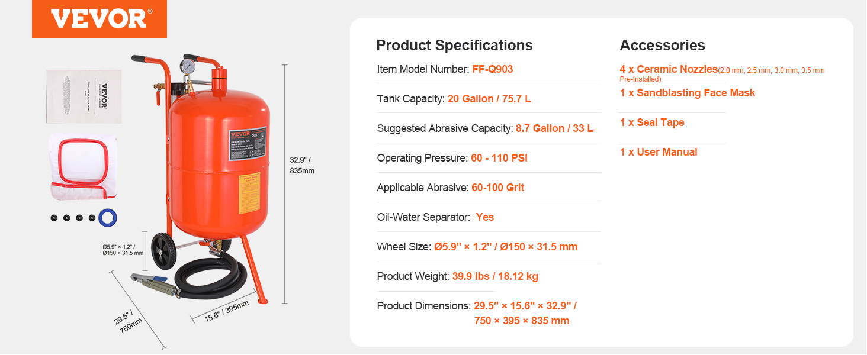867x355 pixels.
Task: Click the first black ceramic nozzle
Action: (x=54, y=218)
